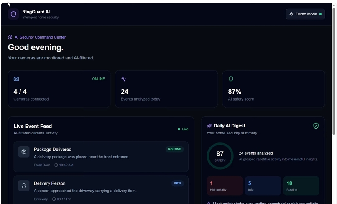Viewport: 337px width, 204px height.
Task: Click the 'RingGuard AI' title text
Action: pos(36,12)
